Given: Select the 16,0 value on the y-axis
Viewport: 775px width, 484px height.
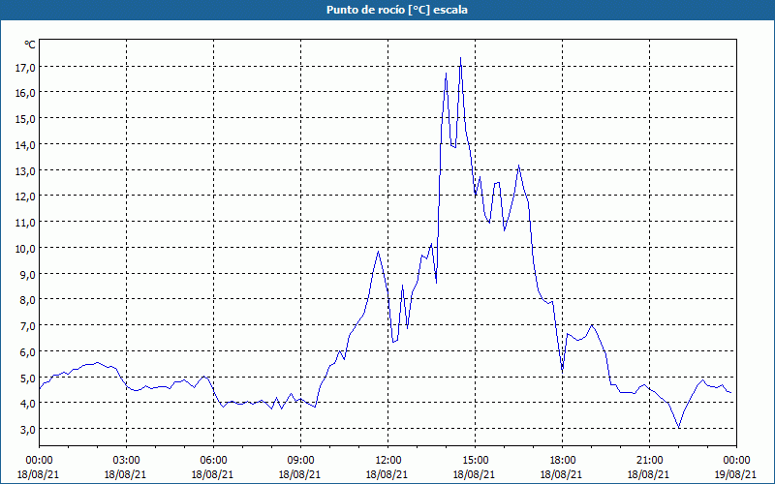Looking at the screenshot, I should [25, 93].
